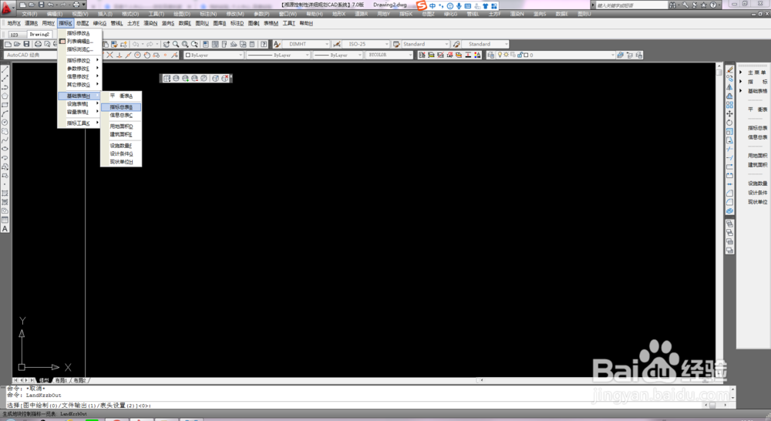Click the keyword search input field
The width and height of the screenshot is (771, 421).
(x=631, y=5)
